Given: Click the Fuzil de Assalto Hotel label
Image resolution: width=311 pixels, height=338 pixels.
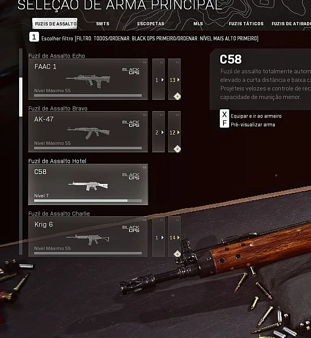Looking at the screenshot, I should coord(57,161).
